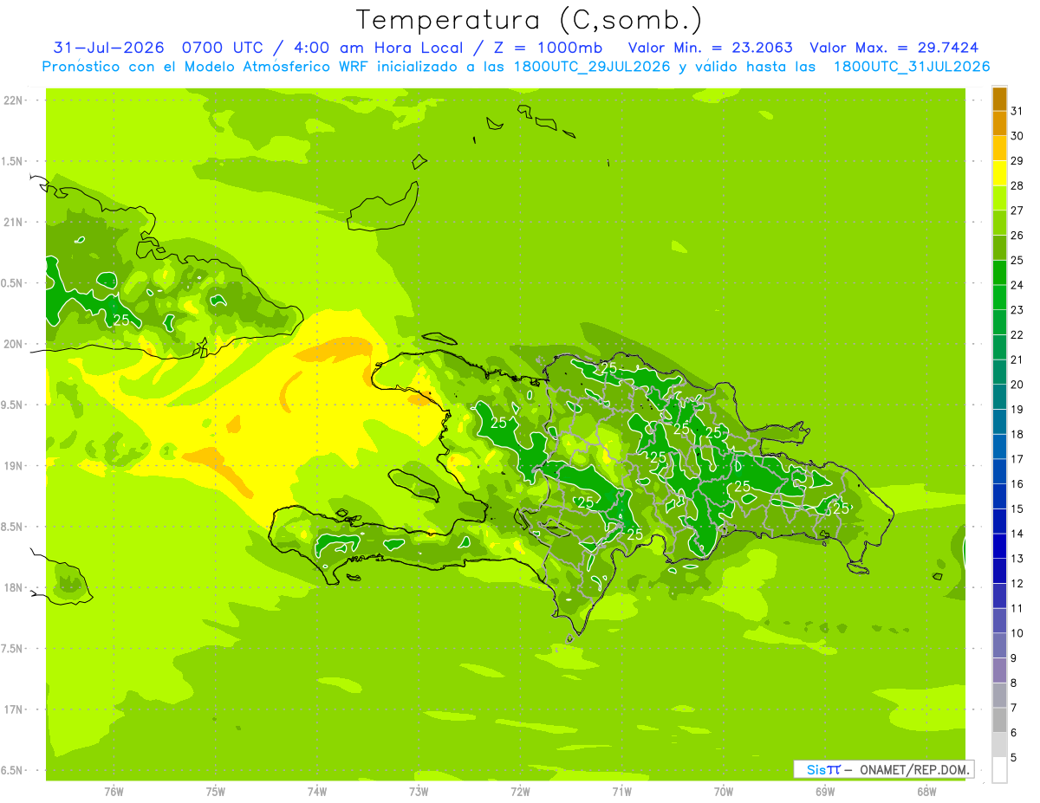Click the 68W longitude axis label
Screen dimensions: 1040x803
pos(926,791)
